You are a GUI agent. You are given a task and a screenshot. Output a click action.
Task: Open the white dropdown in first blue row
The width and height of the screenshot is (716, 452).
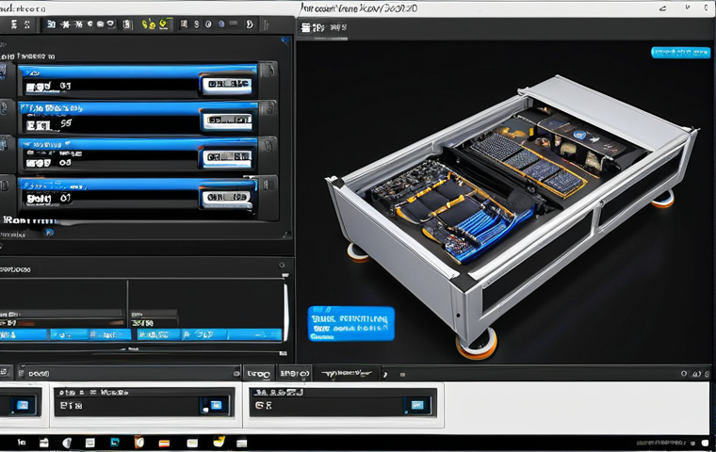tap(227, 84)
